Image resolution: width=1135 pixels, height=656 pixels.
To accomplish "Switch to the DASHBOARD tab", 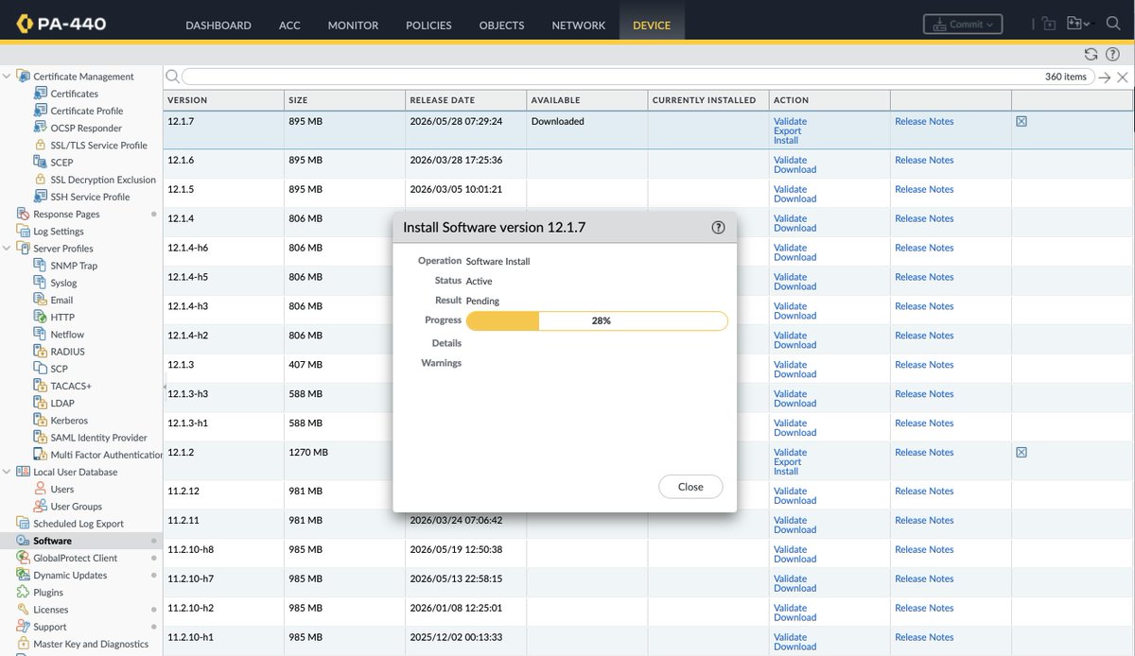I will 218,26.
